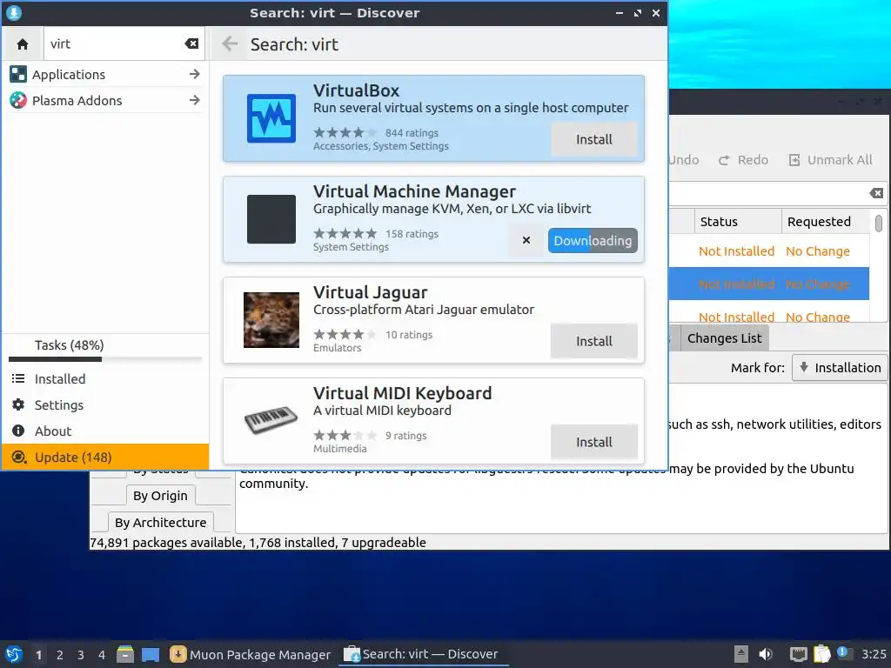Click the first 'No Change' cell in Muon
Screen dimensions: 891x668
(x=818, y=251)
